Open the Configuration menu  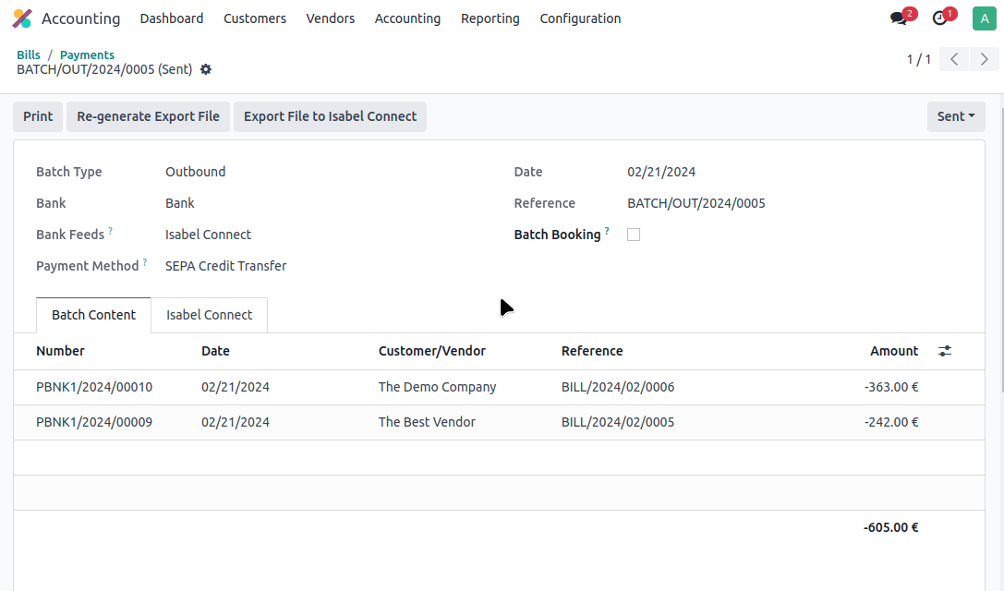tap(580, 18)
